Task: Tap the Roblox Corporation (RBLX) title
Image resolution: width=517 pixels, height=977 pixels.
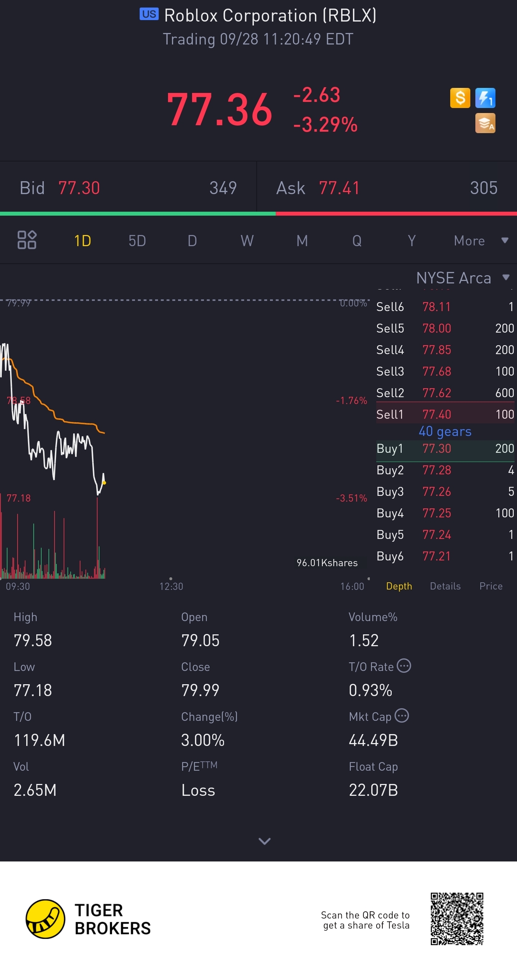Action: [270, 15]
